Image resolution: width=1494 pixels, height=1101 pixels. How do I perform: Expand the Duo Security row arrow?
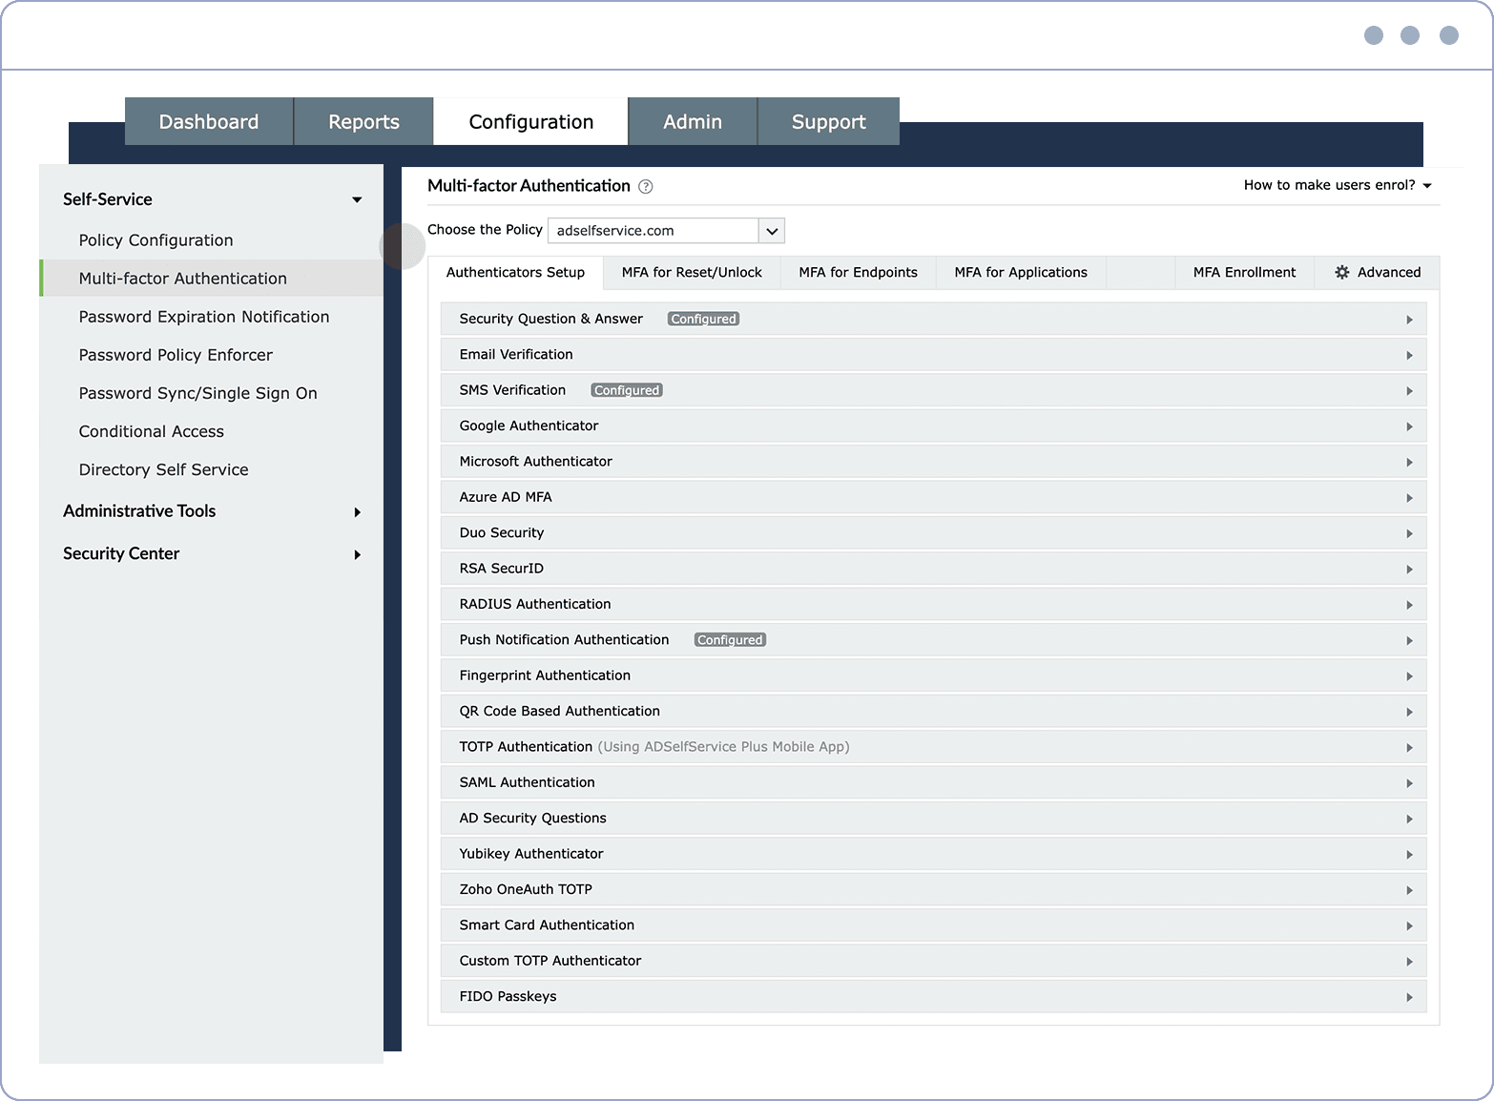[x=1409, y=533]
